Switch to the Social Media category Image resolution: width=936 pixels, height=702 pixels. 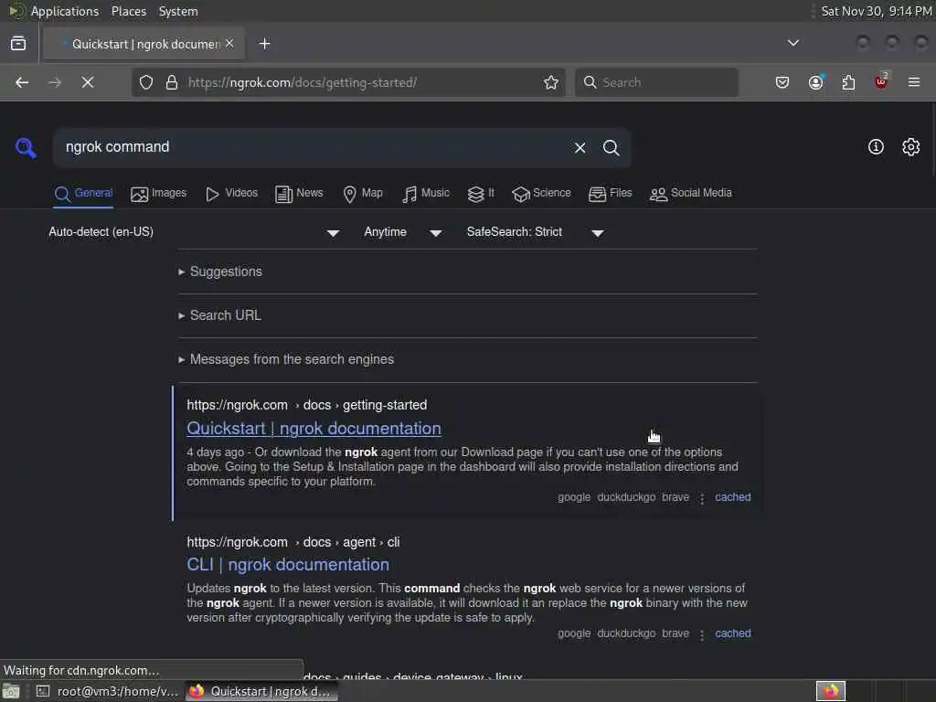(x=691, y=194)
